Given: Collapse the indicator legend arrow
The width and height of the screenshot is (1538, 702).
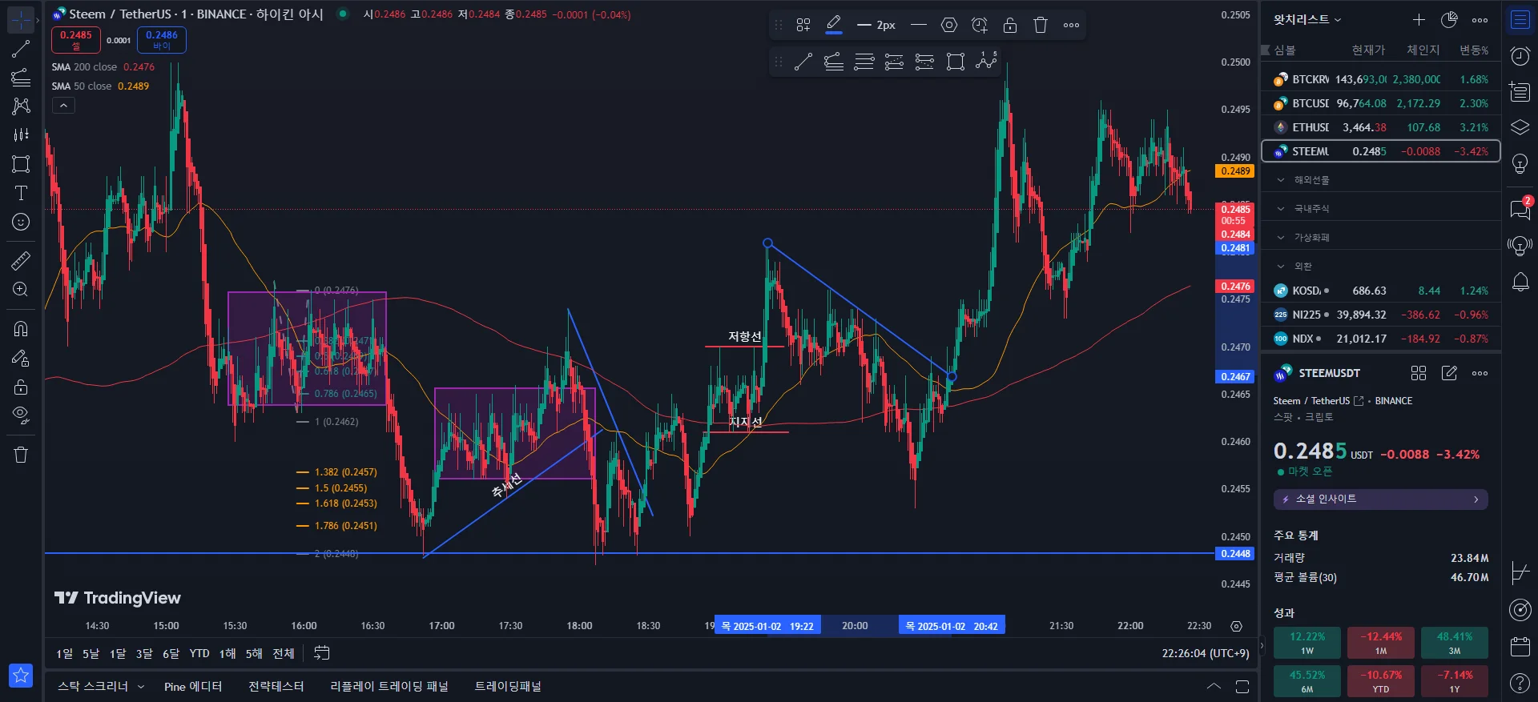Looking at the screenshot, I should pyautogui.click(x=63, y=105).
